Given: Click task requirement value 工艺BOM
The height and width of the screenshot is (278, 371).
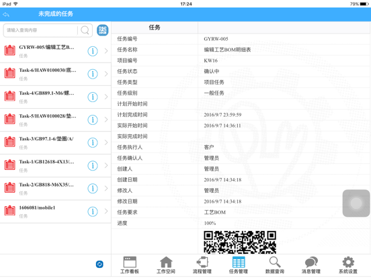Looking at the screenshot, I should pyautogui.click(x=215, y=212).
